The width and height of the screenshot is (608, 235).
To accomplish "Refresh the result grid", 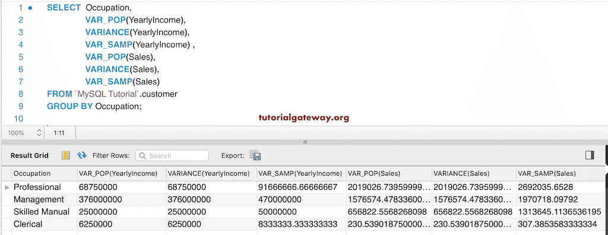I will (x=82, y=155).
